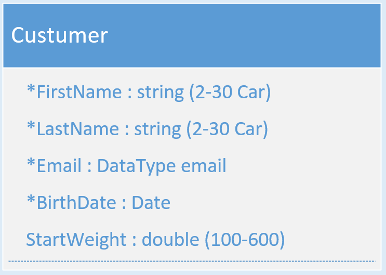Image resolution: width=386 pixels, height=275 pixels.
Task: Click the required asterisk before Email
Action: click(x=31, y=162)
